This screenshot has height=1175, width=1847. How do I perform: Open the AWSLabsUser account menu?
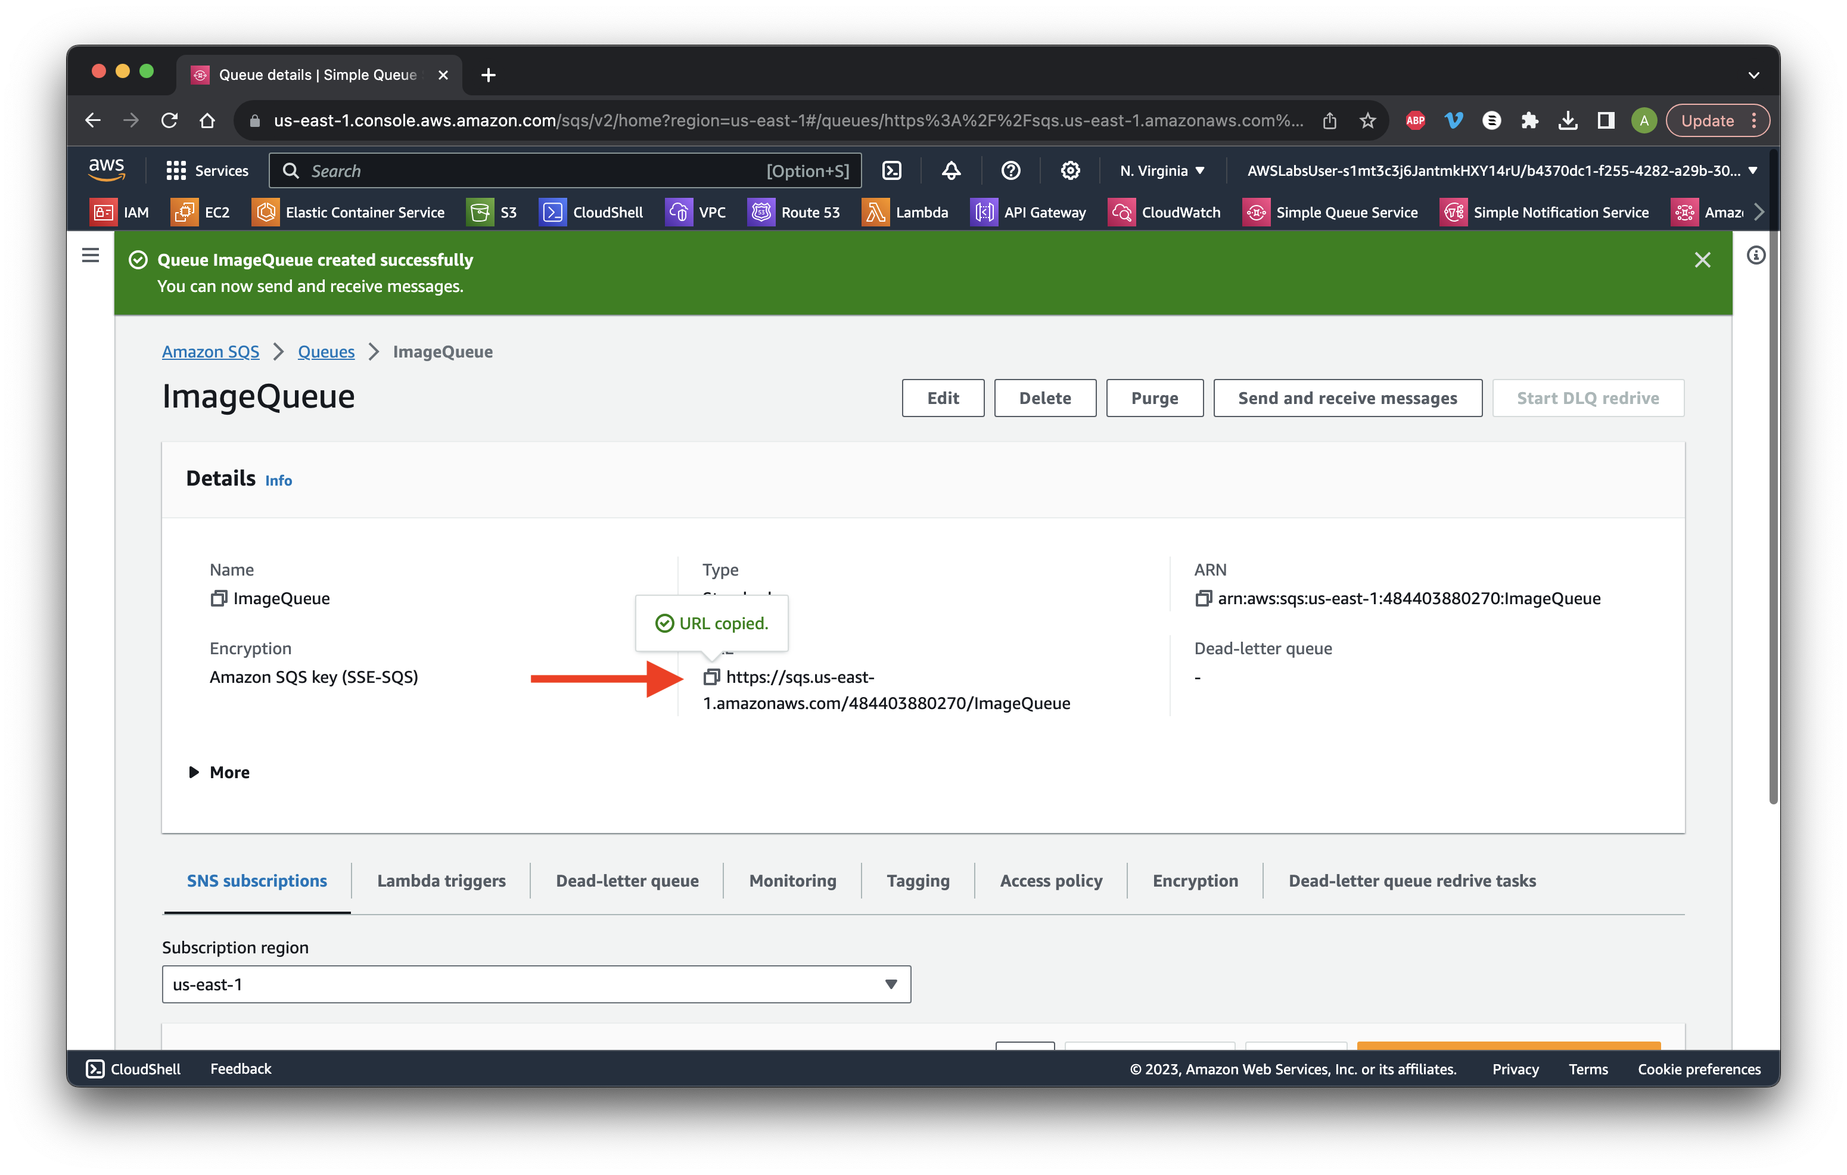tap(1502, 170)
